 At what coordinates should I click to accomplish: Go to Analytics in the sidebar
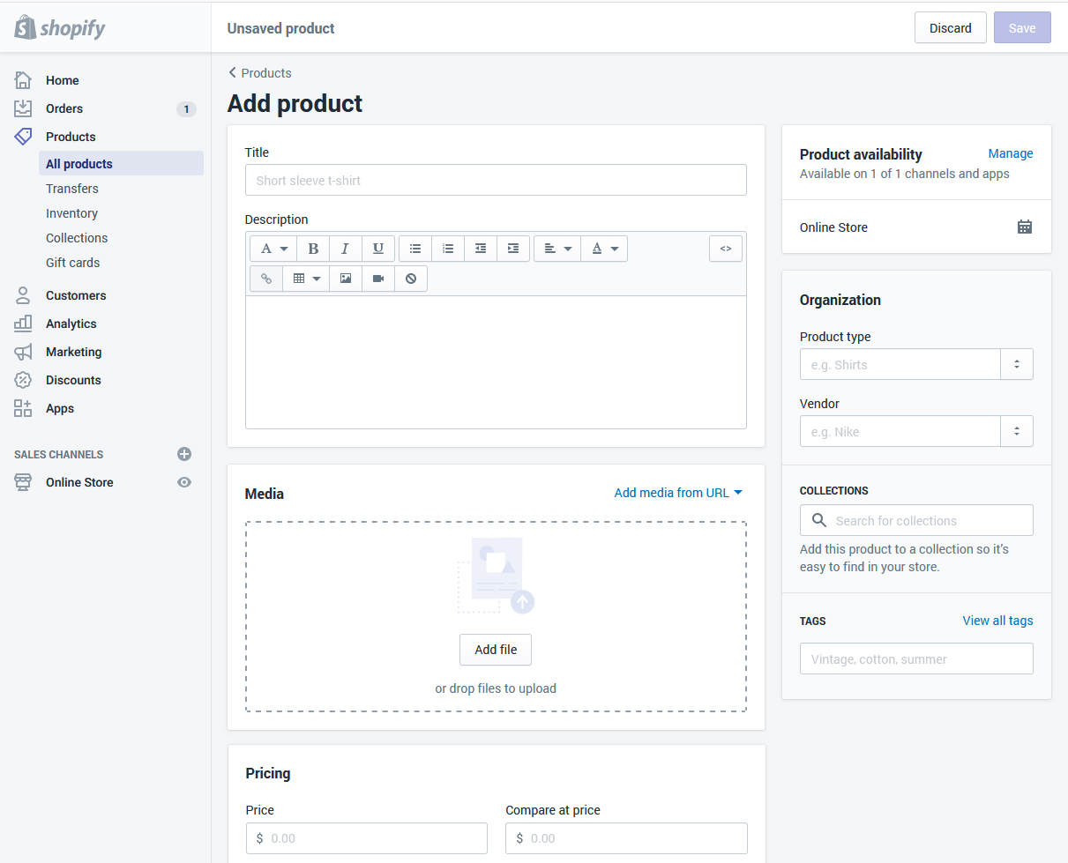[x=71, y=324]
